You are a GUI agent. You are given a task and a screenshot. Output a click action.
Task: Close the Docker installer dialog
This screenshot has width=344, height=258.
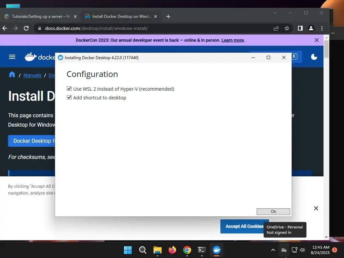(284, 57)
